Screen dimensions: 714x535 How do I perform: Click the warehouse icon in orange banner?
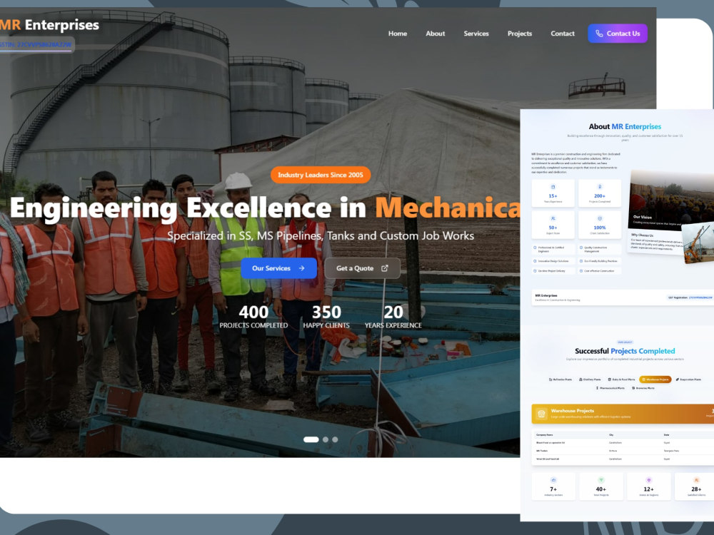541,414
